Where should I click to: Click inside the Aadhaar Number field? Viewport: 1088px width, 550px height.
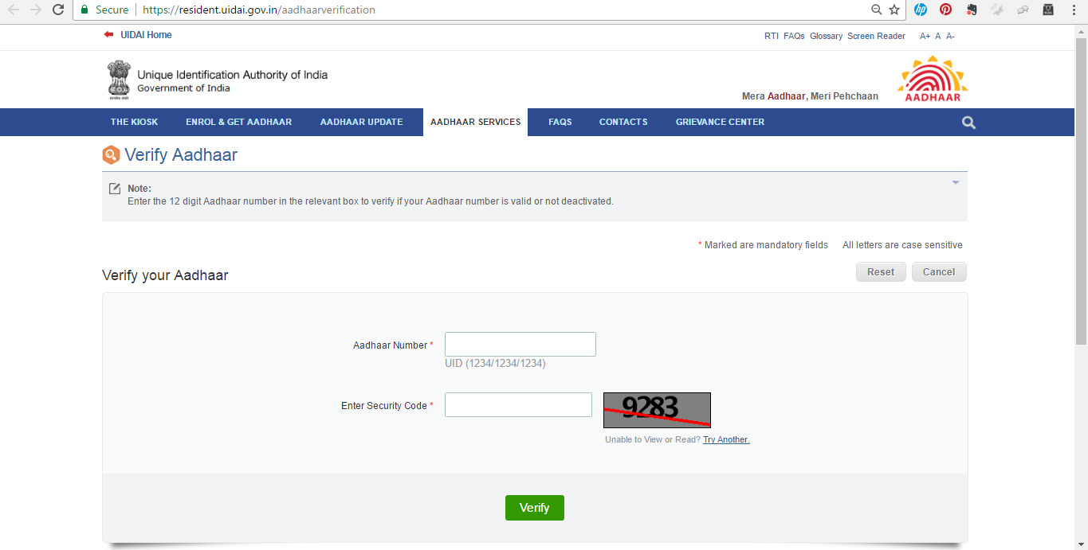pyautogui.click(x=520, y=344)
